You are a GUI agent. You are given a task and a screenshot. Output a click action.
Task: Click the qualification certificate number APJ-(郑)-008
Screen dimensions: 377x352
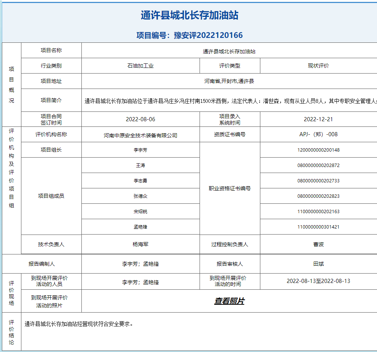tap(318, 134)
